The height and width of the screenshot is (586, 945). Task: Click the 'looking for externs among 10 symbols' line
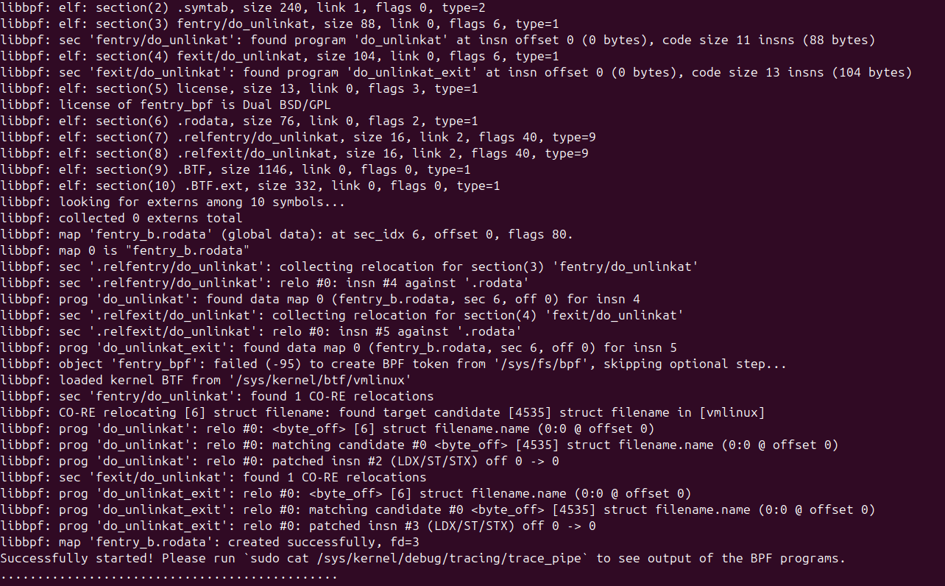(x=173, y=202)
